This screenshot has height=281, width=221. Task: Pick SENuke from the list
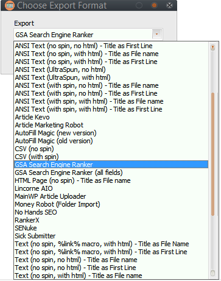click(x=111, y=228)
